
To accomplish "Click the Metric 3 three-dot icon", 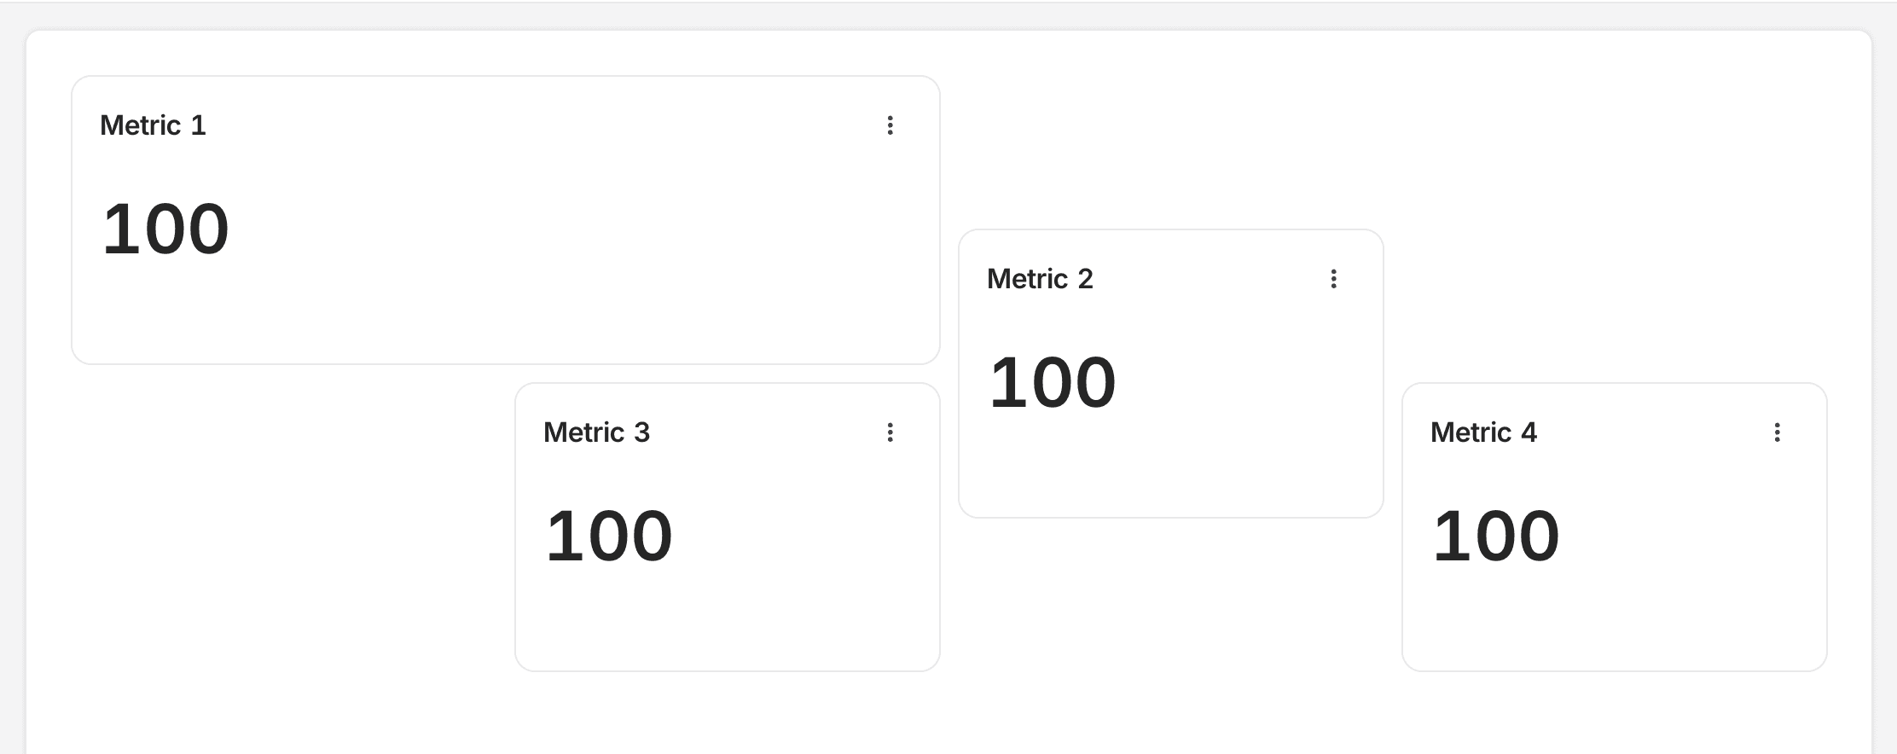I will (x=890, y=432).
